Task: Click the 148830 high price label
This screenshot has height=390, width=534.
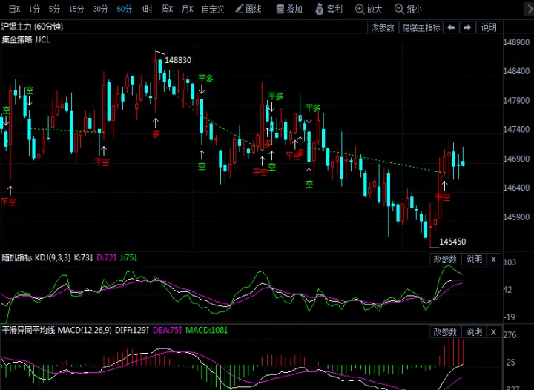Action: pos(178,60)
